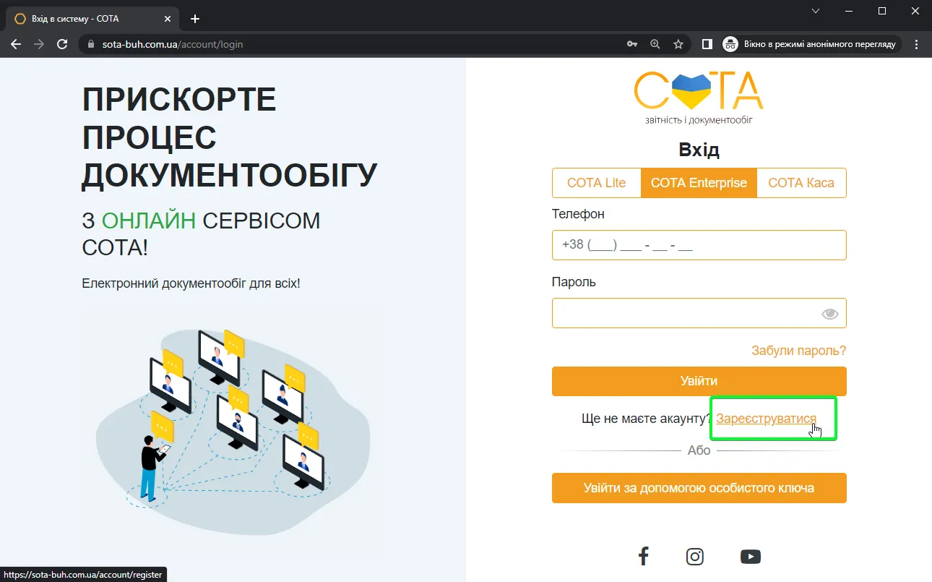Image resolution: width=932 pixels, height=582 pixels.
Task: Click the Зареєструватися link
Action: [x=767, y=419]
